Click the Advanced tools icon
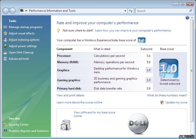The width and height of the screenshot is (196, 139). 5,59
